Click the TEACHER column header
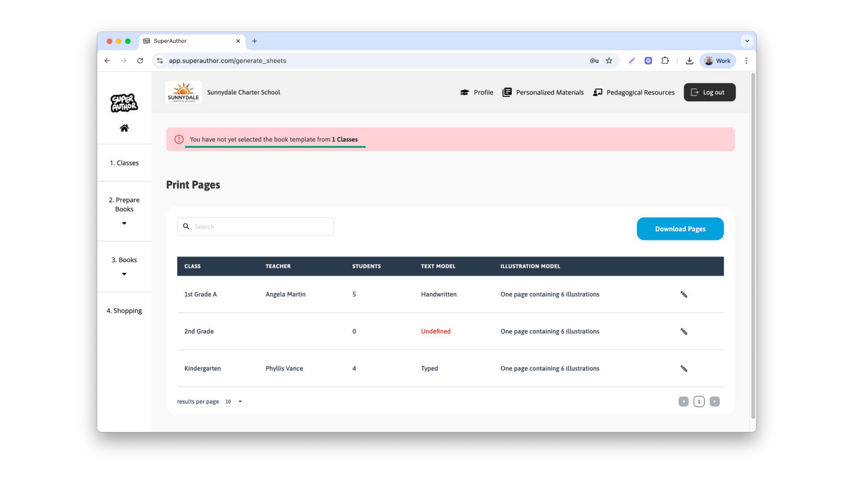This screenshot has width=854, height=480. (x=278, y=266)
